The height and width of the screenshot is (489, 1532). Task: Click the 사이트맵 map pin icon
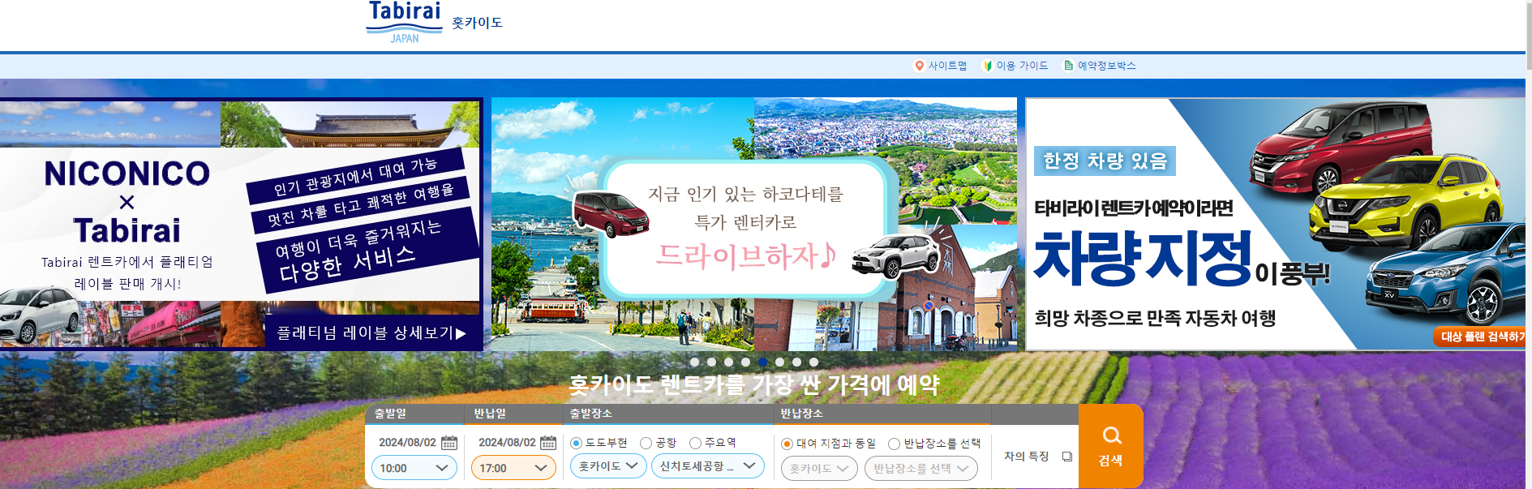pos(919,66)
